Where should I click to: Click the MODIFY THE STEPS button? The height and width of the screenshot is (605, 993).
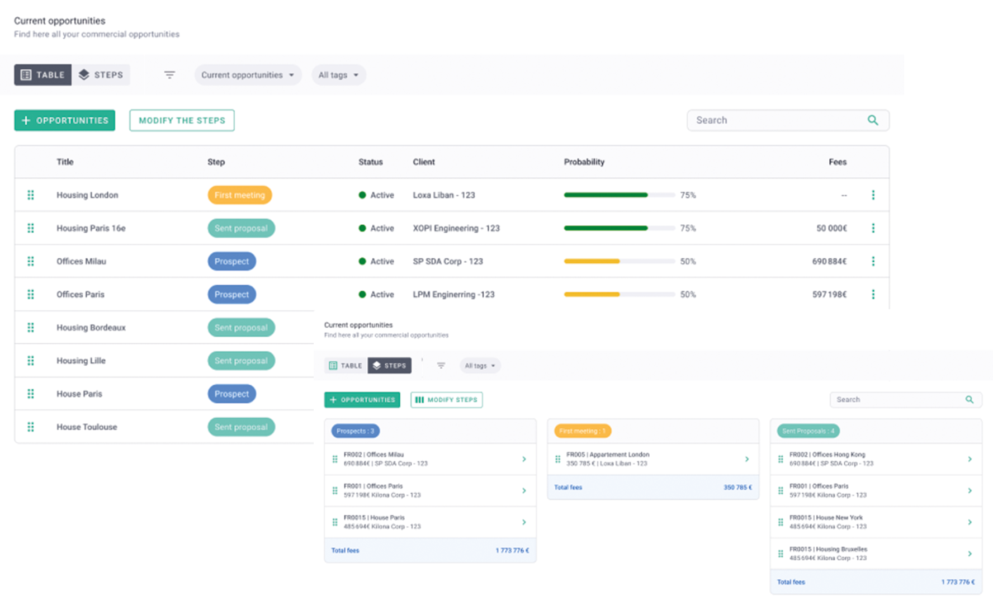[x=182, y=120]
